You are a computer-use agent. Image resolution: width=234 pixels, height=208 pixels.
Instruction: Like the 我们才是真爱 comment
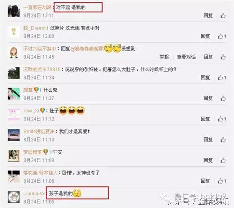pyautogui.click(x=223, y=140)
